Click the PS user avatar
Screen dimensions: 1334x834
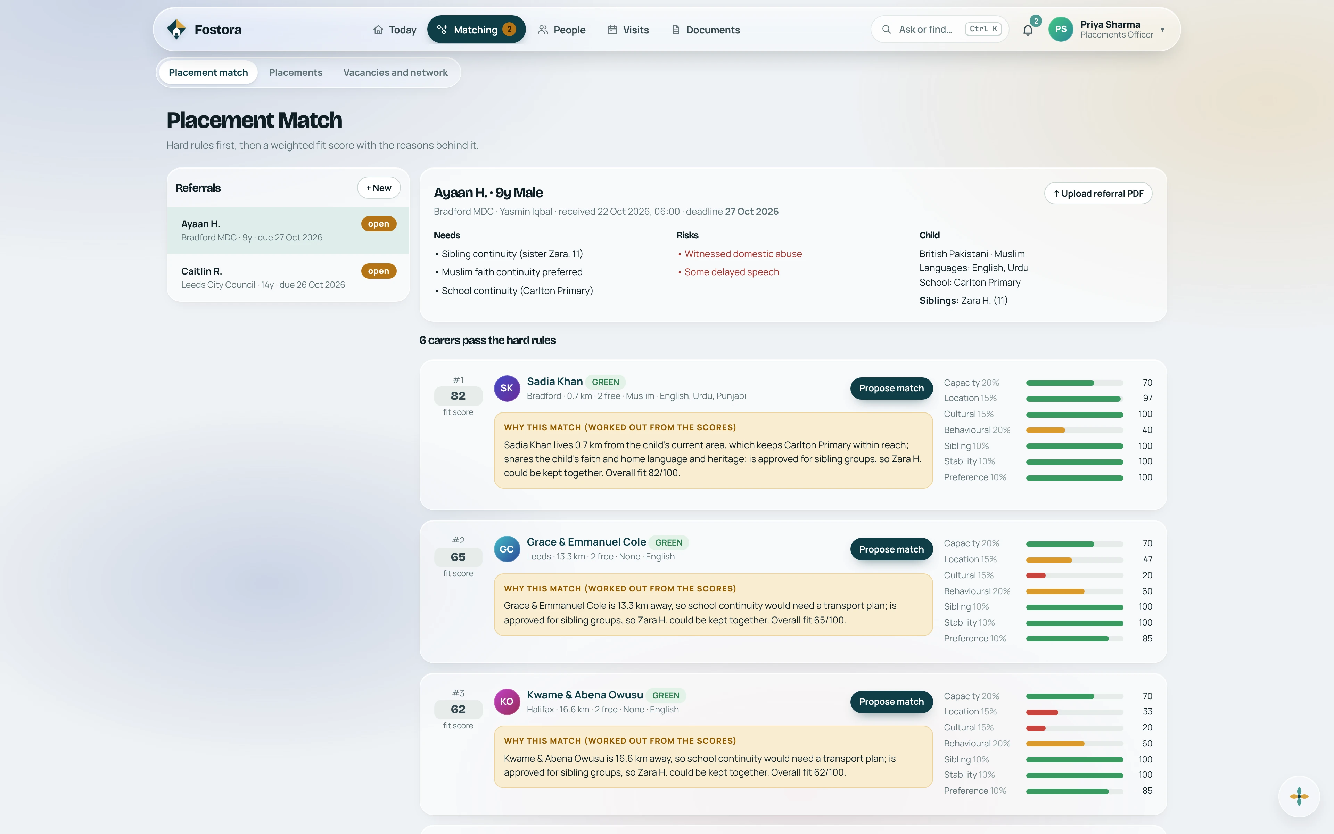pyautogui.click(x=1061, y=29)
